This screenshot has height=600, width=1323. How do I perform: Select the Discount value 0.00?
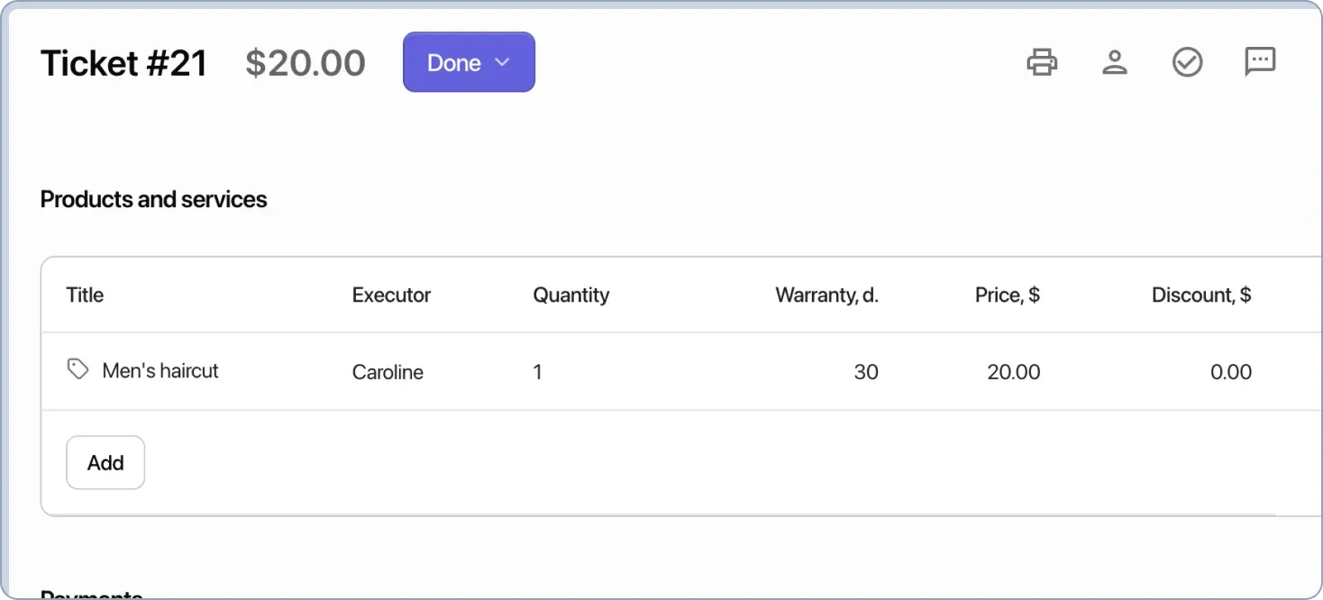pos(1232,371)
